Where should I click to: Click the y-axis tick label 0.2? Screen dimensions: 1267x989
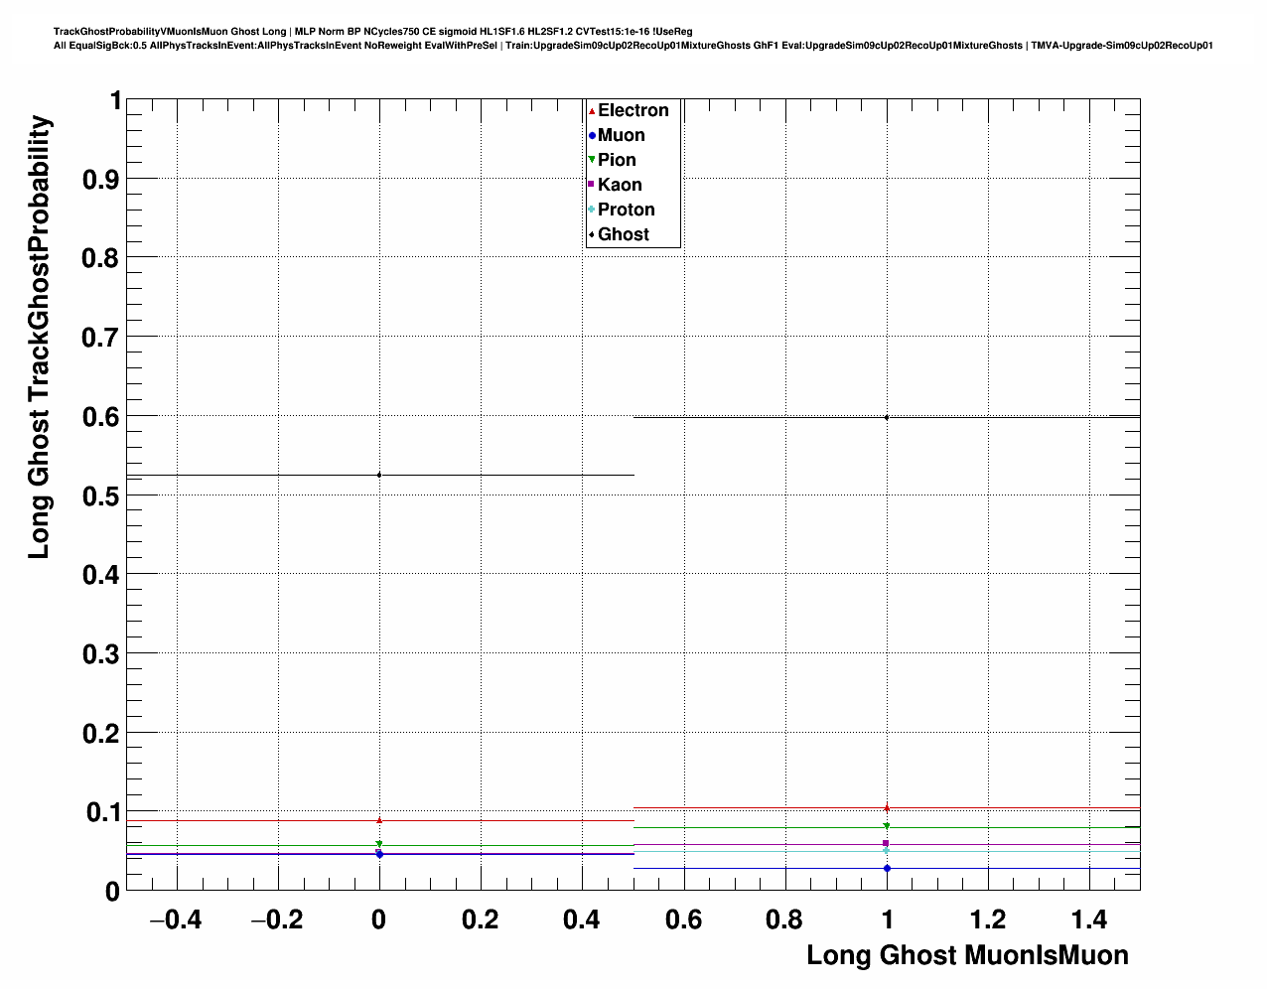100,734
